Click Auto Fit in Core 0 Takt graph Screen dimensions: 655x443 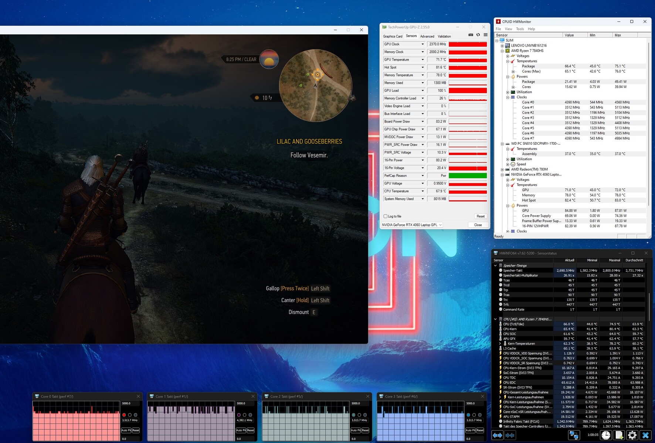pyautogui.click(x=126, y=430)
